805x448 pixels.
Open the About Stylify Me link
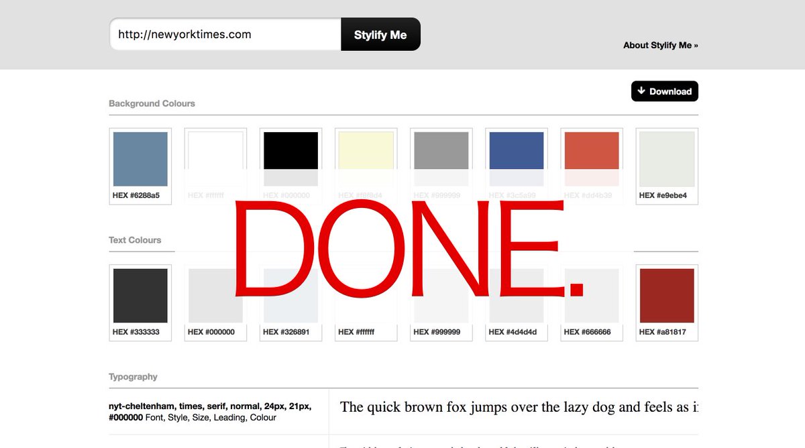661,45
